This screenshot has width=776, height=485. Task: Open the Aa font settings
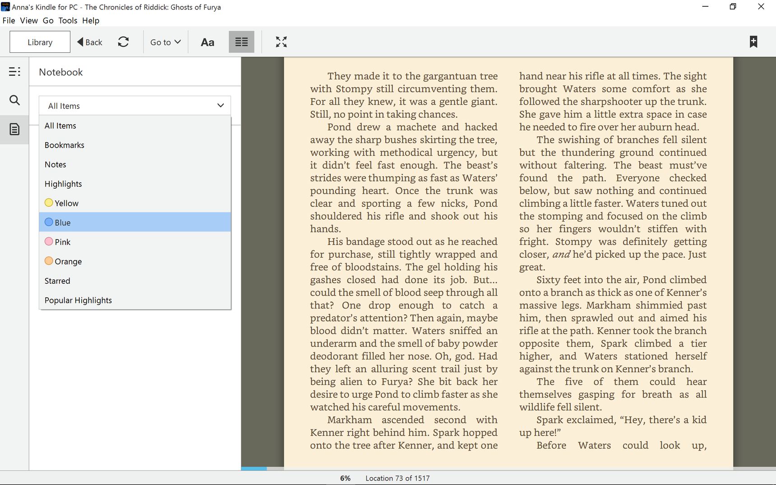click(x=207, y=42)
